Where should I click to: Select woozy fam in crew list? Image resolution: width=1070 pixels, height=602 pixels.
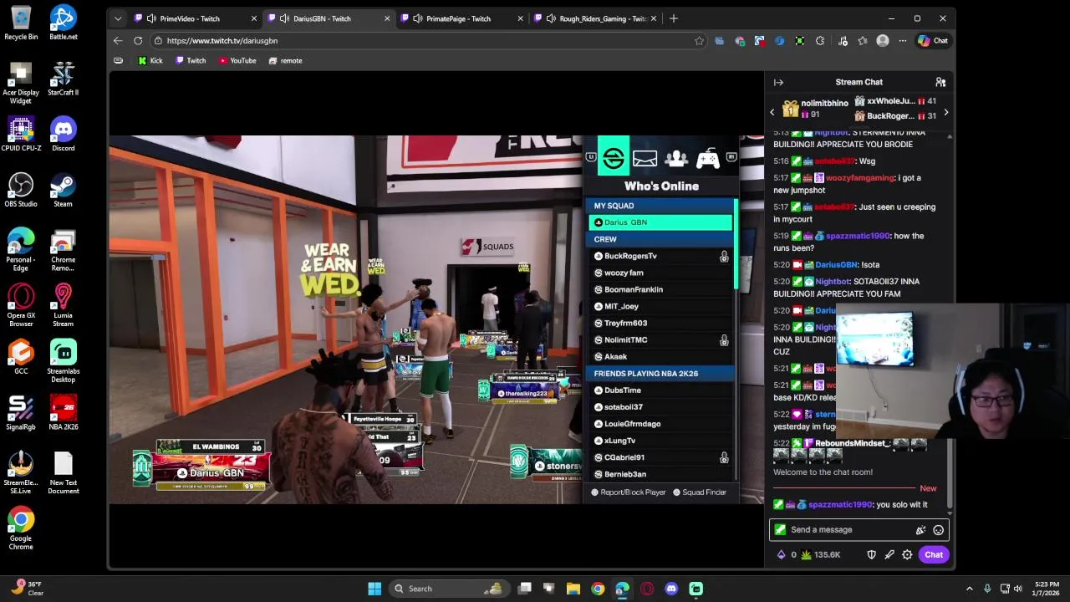(660, 273)
